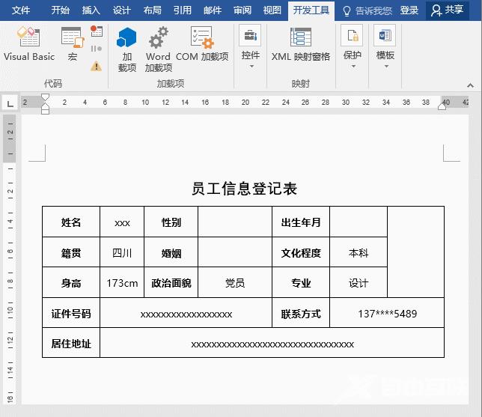Image resolution: width=482 pixels, height=417 pixels.
Task: Expand the 控件 controls dropdown
Action: [x=250, y=48]
